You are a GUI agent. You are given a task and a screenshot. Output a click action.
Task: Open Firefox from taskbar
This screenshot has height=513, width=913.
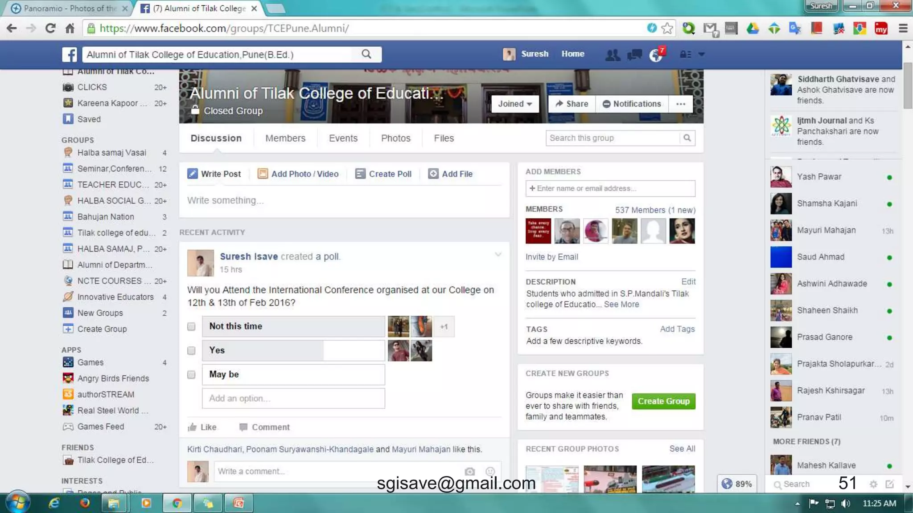point(85,503)
